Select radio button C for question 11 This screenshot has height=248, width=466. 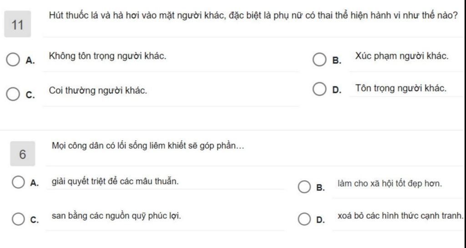13,94
